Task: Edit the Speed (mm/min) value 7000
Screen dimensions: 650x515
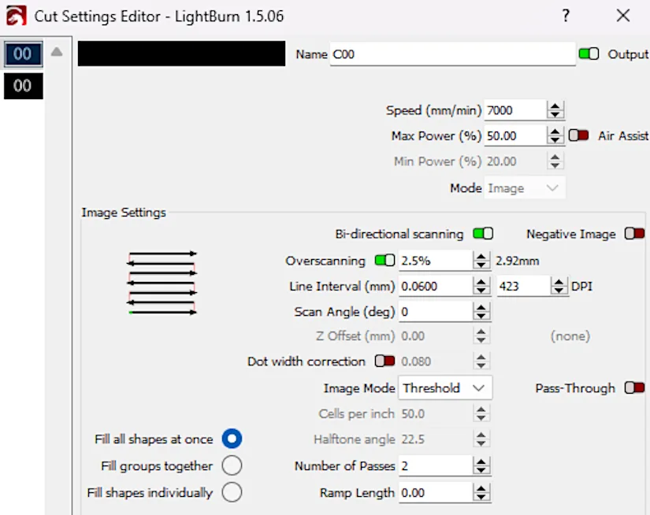Action: (514, 110)
